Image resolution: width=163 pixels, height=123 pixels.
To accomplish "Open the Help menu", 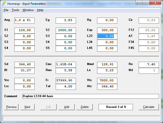I will pyautogui.click(x=40, y=10).
